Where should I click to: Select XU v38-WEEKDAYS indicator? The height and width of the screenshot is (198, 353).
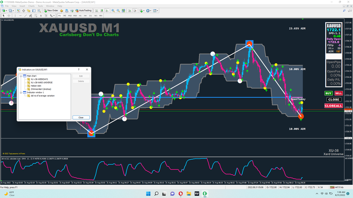pos(39,79)
